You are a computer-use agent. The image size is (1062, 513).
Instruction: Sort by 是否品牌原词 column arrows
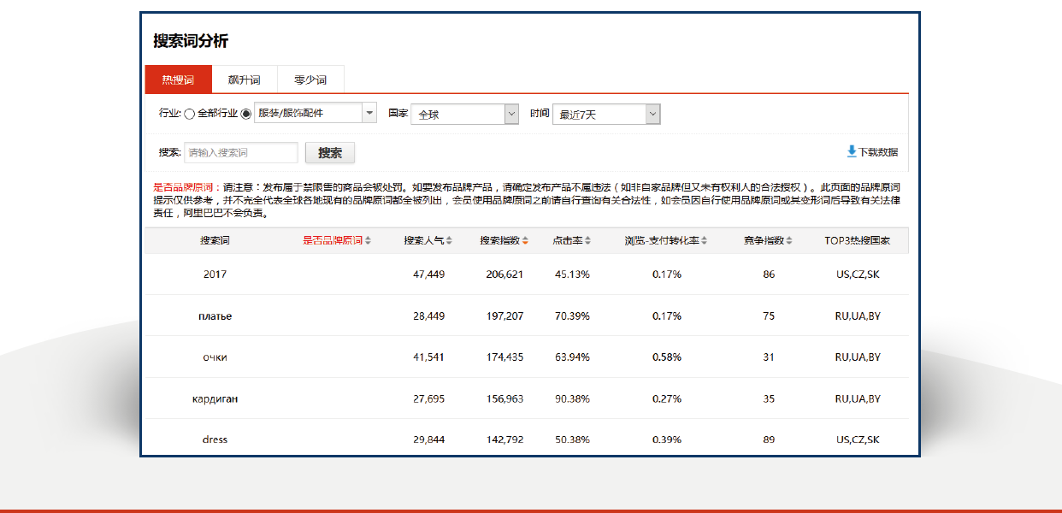tap(369, 241)
